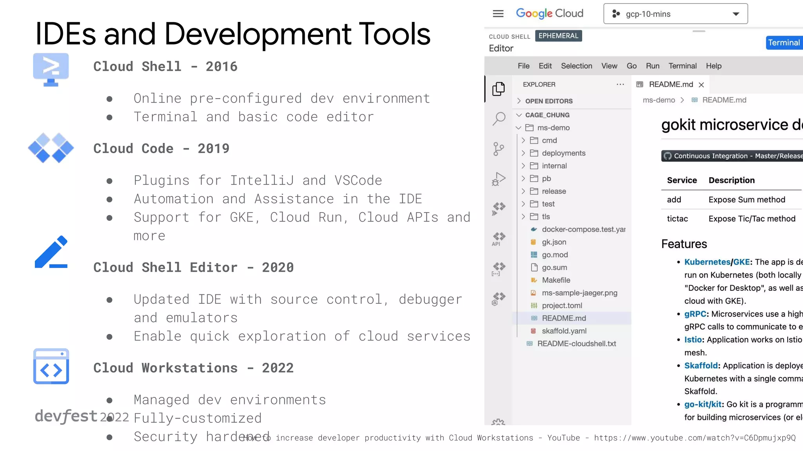Open the Go menu
The image size is (803, 451).
pyautogui.click(x=632, y=66)
